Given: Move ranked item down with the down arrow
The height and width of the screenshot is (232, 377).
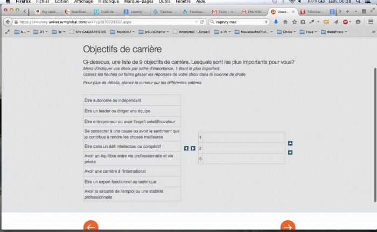Looking at the screenshot, I should [x=290, y=153].
